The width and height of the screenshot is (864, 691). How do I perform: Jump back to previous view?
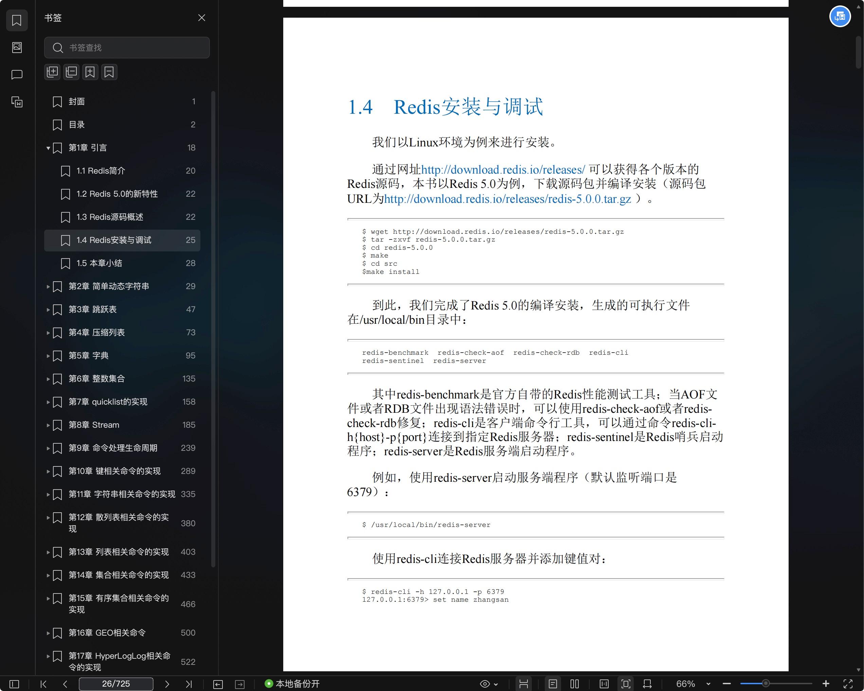218,684
